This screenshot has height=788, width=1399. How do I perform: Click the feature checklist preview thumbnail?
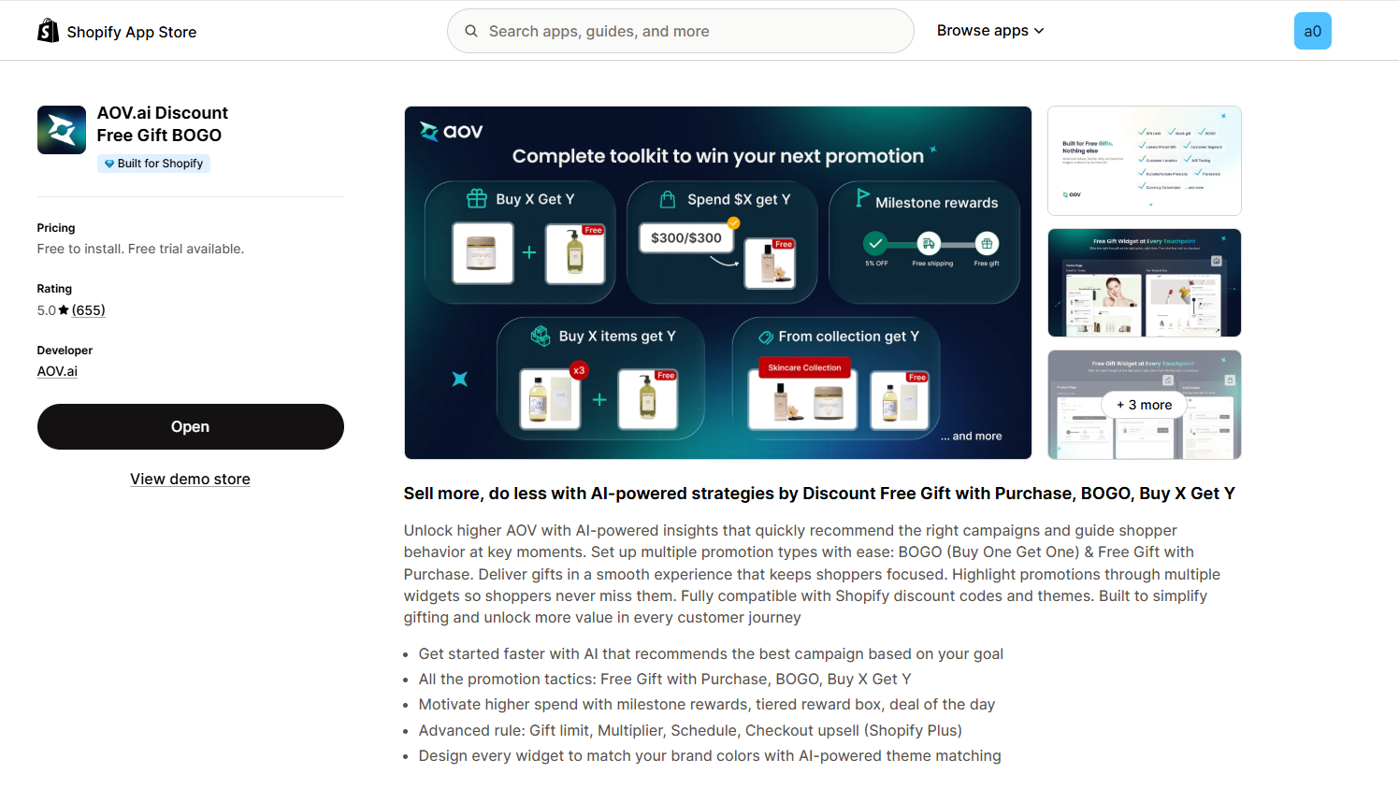1144,160
